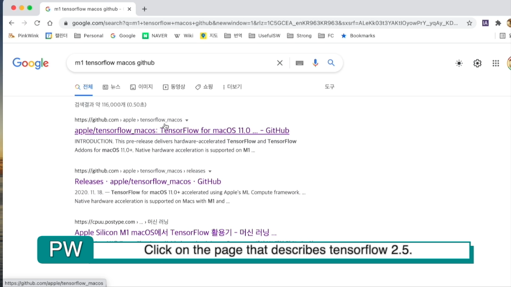
Task: Open Google search settings gear
Action: 477,63
